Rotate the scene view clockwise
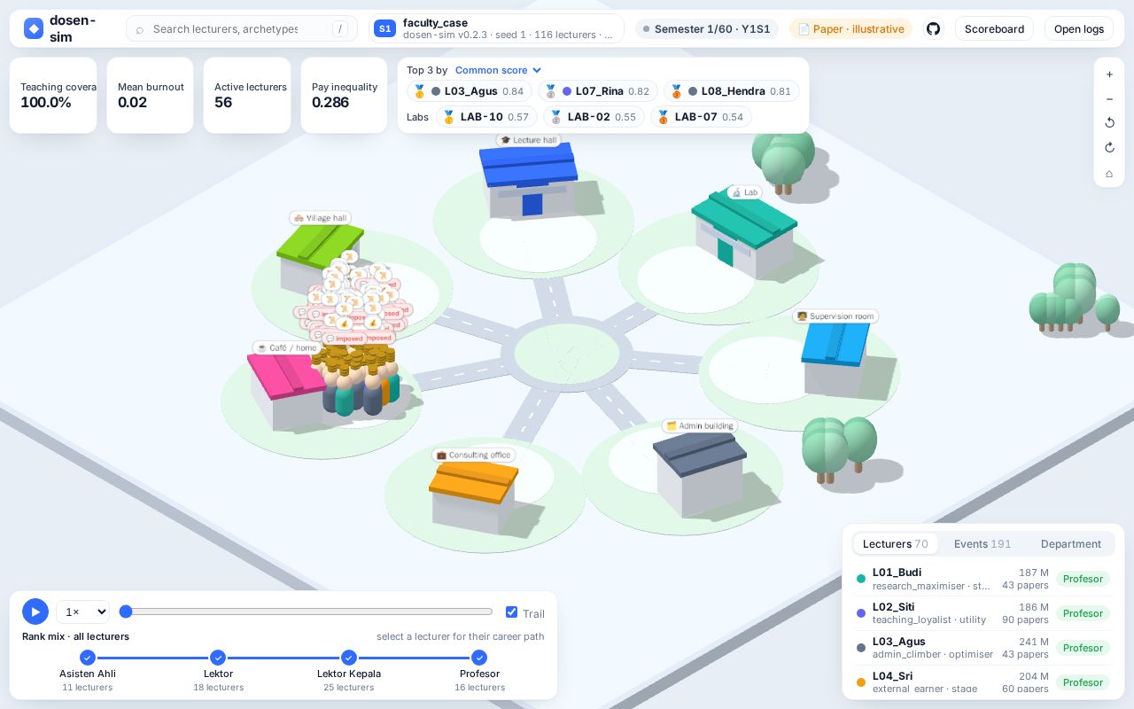Screen dimensions: 1134x709 click(1109, 148)
